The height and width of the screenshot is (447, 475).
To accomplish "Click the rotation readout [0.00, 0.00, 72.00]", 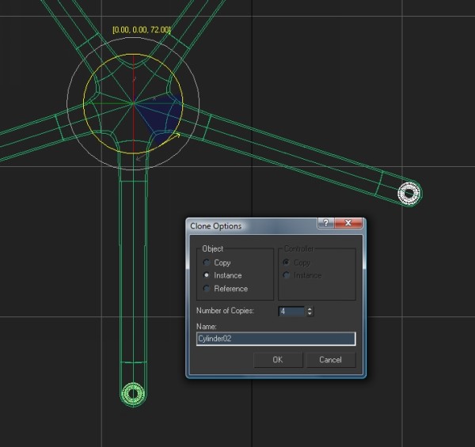I will [142, 29].
